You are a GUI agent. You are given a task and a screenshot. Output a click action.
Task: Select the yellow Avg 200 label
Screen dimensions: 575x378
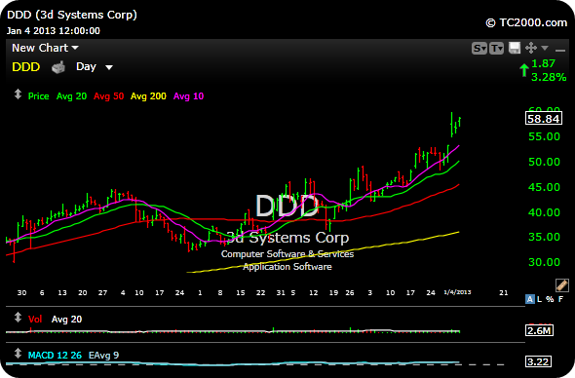click(x=148, y=96)
